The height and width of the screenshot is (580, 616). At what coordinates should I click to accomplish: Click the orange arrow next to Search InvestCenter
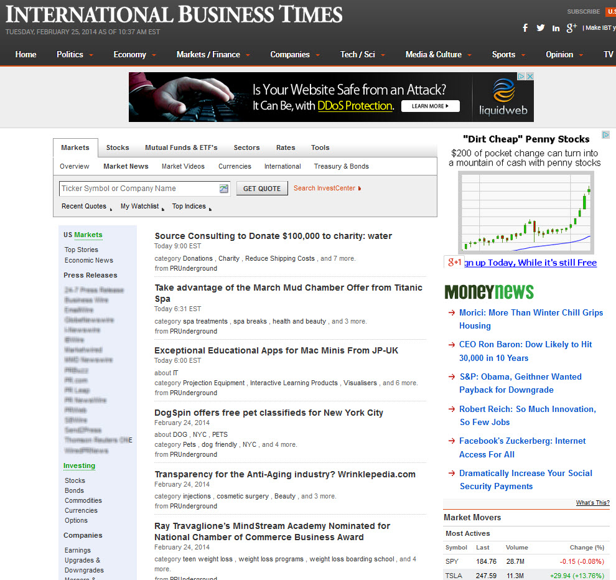tap(360, 189)
